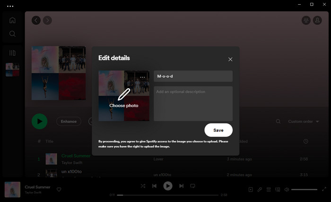Click the Title column header
Screen dimensions: 331x202
49,141
